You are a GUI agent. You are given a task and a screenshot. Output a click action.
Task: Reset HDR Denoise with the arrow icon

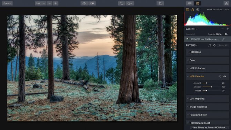pyautogui.click(x=220, y=76)
